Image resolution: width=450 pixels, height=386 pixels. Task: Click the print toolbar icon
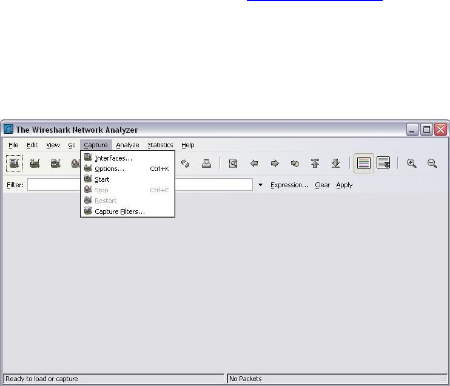click(x=206, y=164)
